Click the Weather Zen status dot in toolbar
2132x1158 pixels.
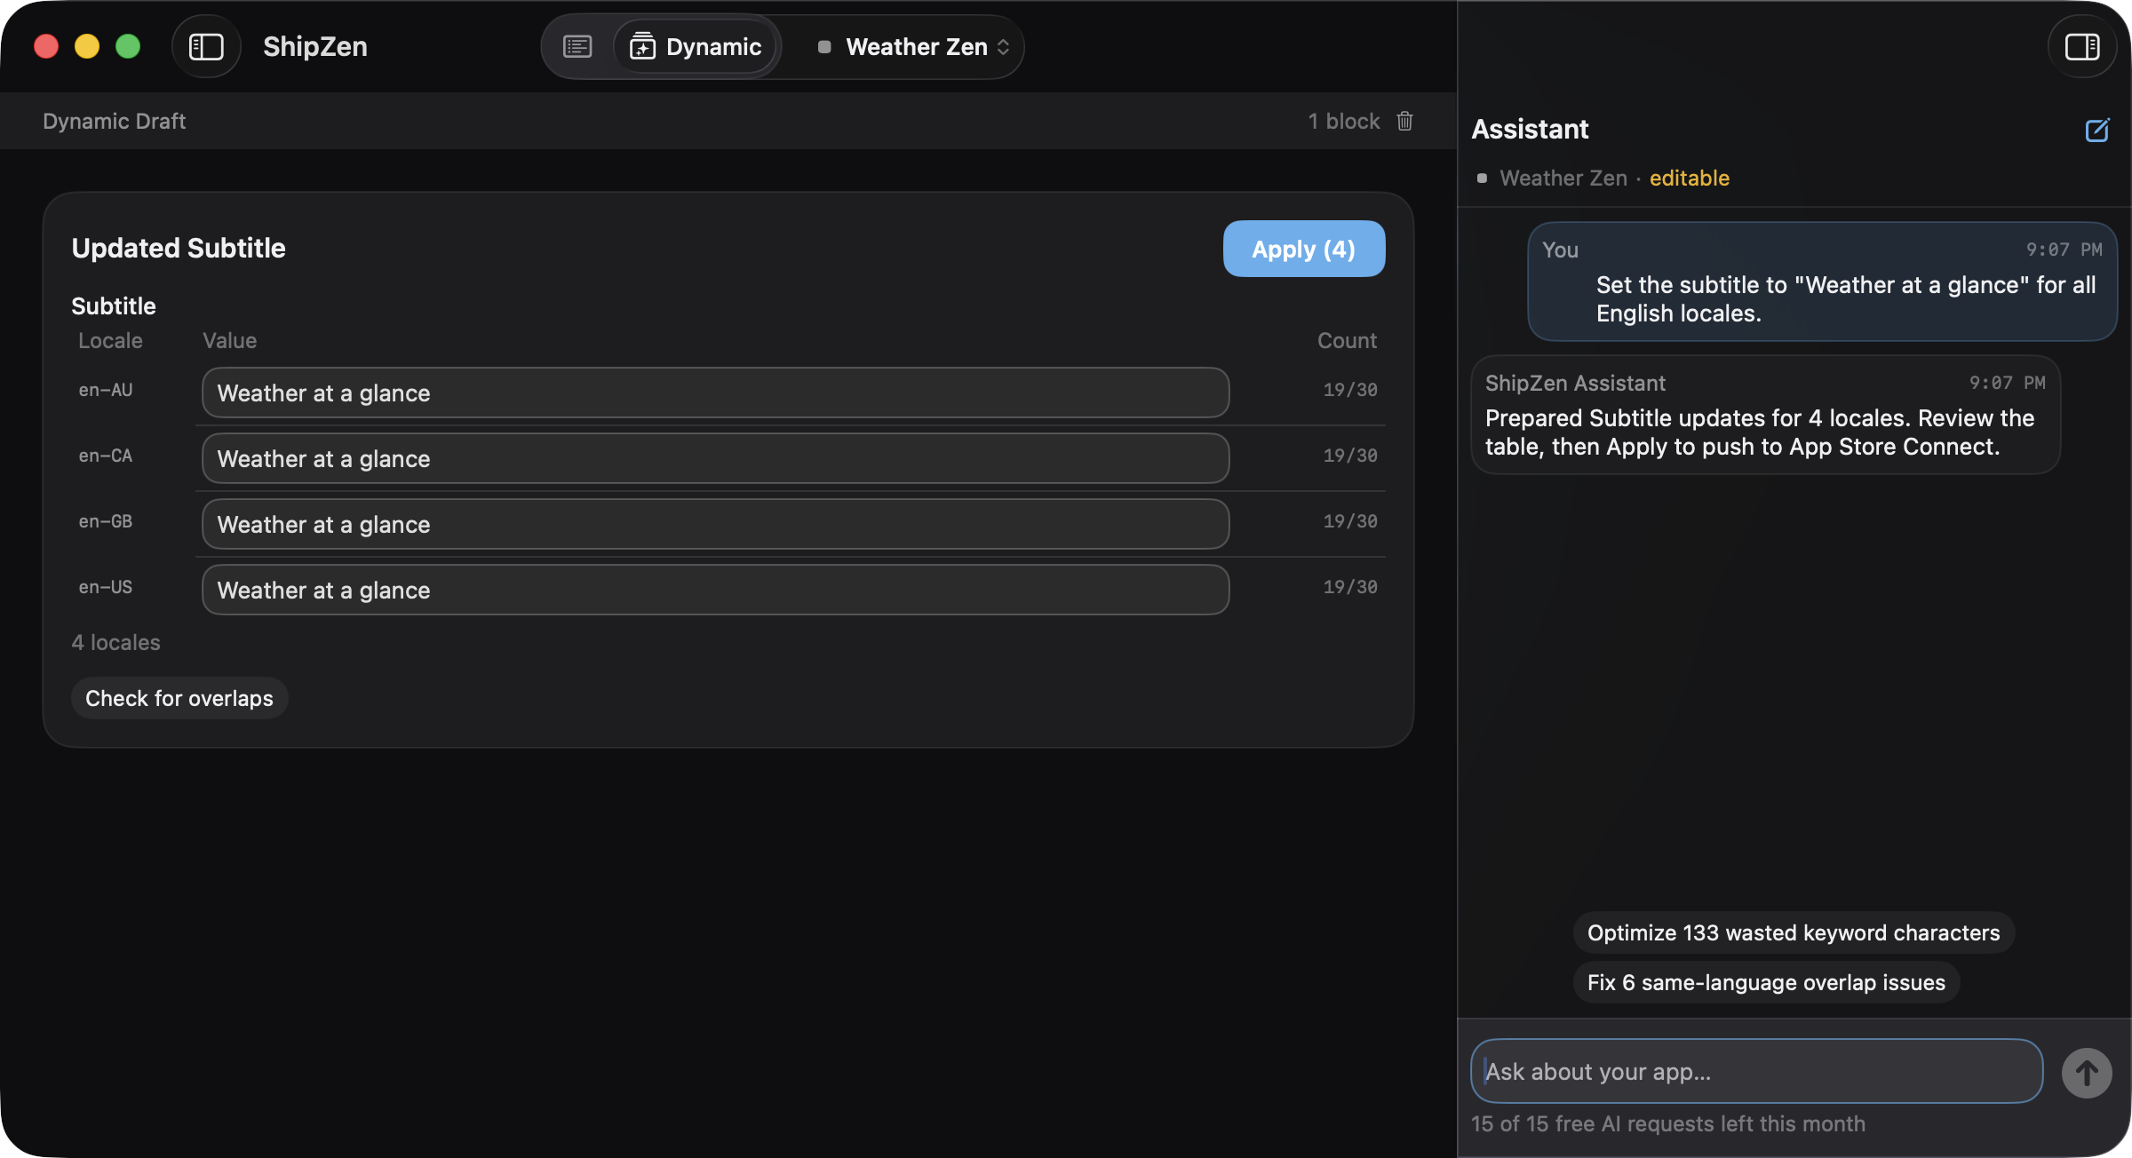coord(824,46)
